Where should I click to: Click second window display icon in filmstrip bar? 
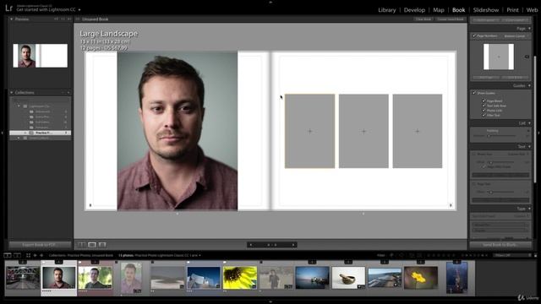point(17,255)
